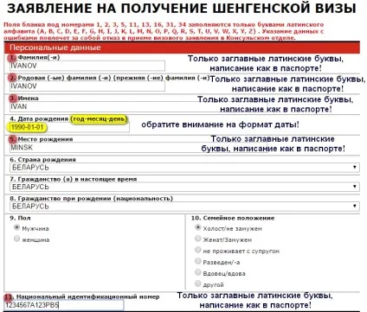This screenshot has height=312, width=367.
Task: Open the citizenship at birth dropdown
Action: [x=184, y=207]
